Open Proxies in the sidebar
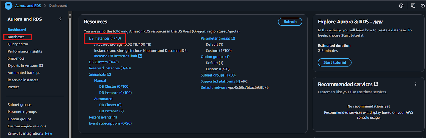 (13, 87)
